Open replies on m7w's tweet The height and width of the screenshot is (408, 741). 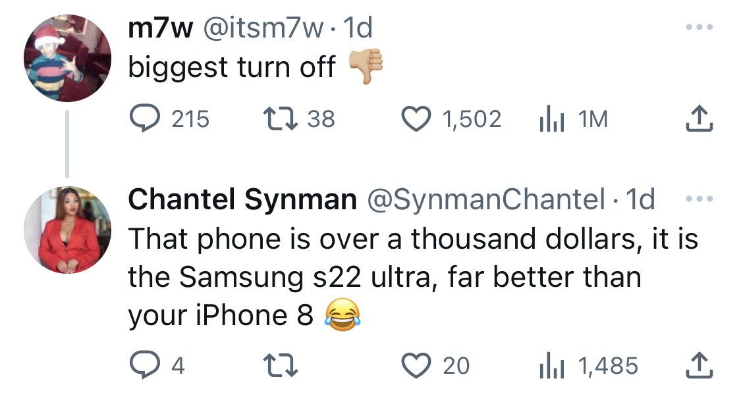169,119
